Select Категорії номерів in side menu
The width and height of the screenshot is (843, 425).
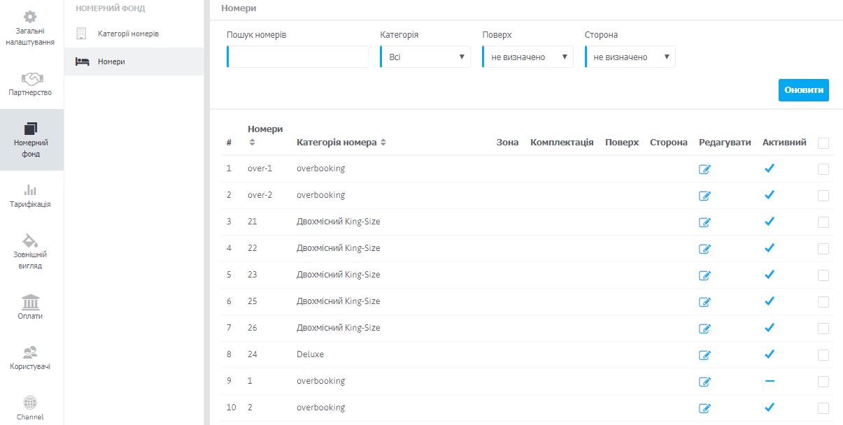[128, 34]
